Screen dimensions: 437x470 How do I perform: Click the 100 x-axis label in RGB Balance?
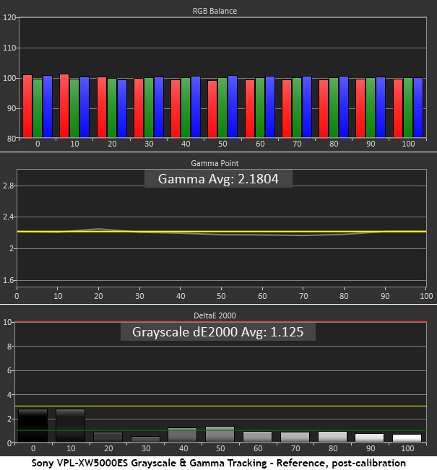(x=408, y=144)
